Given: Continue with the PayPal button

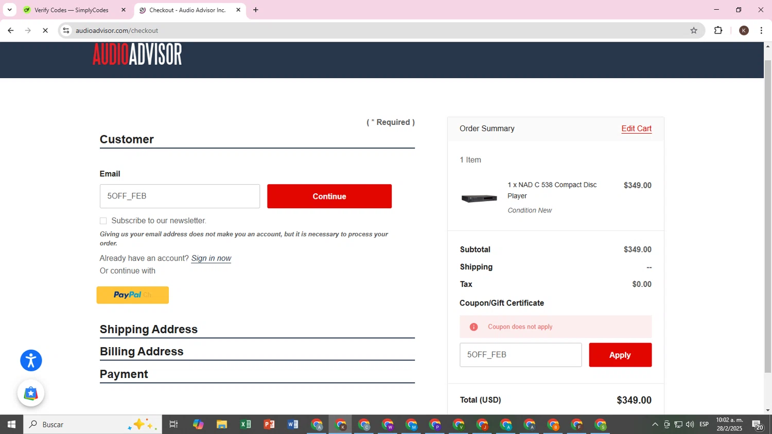Looking at the screenshot, I should click(133, 295).
